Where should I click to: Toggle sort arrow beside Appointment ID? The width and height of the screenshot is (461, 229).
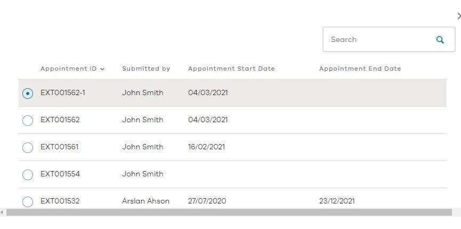click(x=102, y=69)
